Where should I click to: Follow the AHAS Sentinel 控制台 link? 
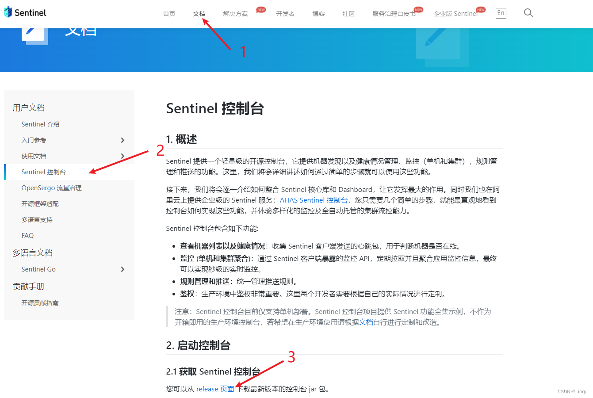coord(314,200)
